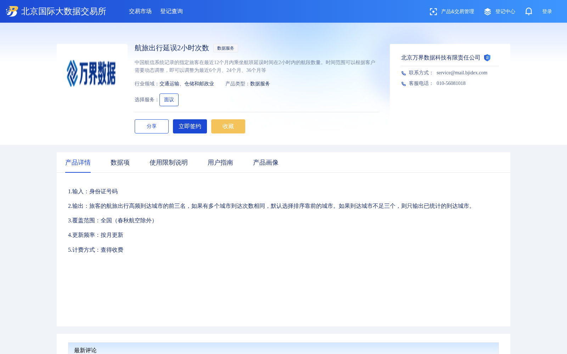This screenshot has width=567, height=354.
Task: Click the 产品类型 value 数据服务
Action: 260,84
